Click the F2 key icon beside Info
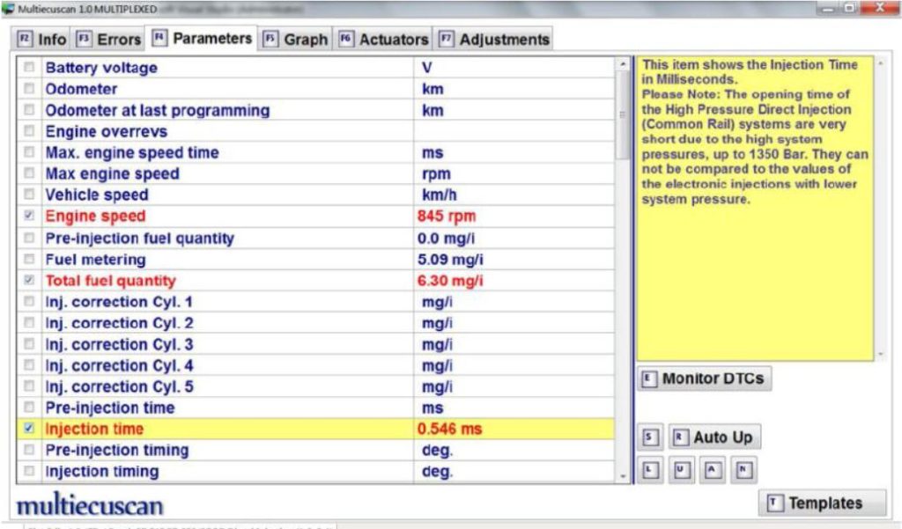902x529 pixels. (23, 39)
